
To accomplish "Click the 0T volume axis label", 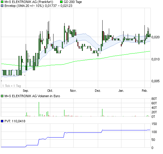I will (153, 117).
